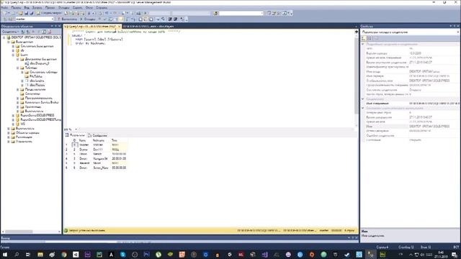Select dbo.Diagram_0 in the tree
The height and width of the screenshot is (259, 461).
pyautogui.click(x=40, y=63)
